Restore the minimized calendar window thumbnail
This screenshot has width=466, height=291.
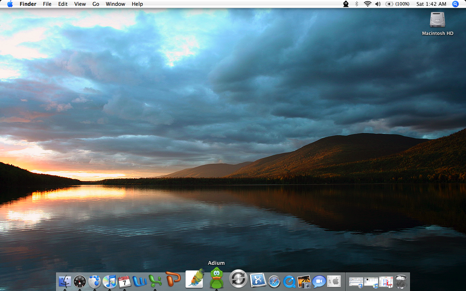pyautogui.click(x=386, y=282)
